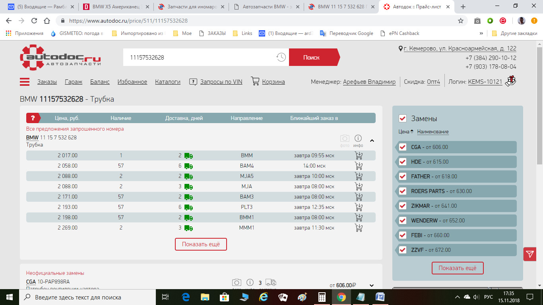Show more bookmarks with the chevron
Screen dimensions: 543x305
481,33
